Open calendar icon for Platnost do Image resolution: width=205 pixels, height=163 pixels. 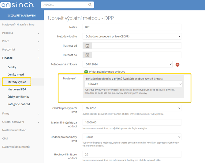[x=87, y=55]
